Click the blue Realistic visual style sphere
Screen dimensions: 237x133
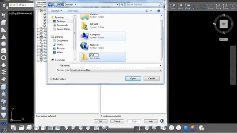coord(186,128)
